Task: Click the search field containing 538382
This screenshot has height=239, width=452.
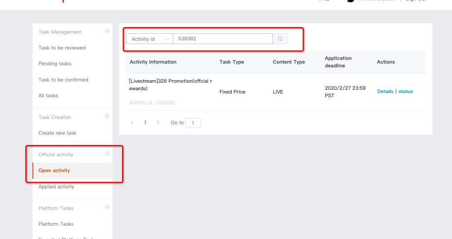Action: point(223,39)
